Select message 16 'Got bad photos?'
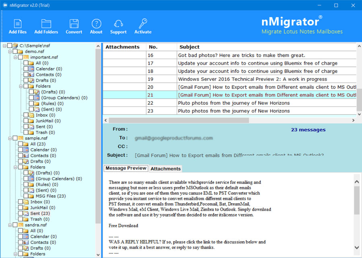The width and height of the screenshot is (362, 258). pyautogui.click(x=230, y=55)
